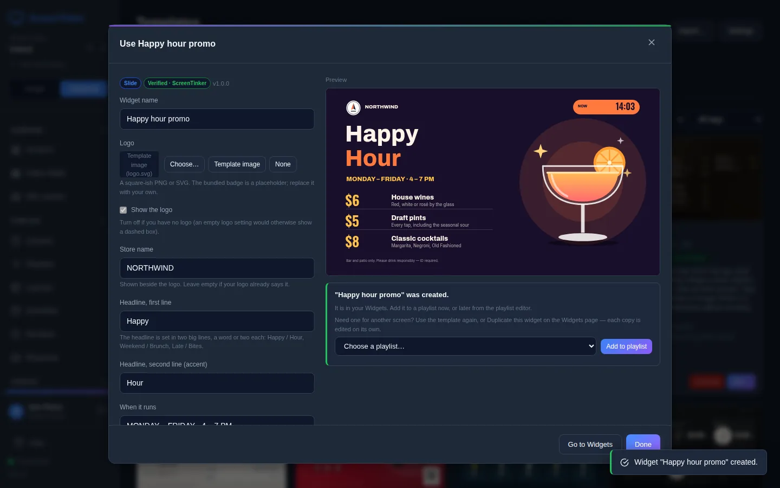Image resolution: width=780 pixels, height=488 pixels.
Task: Click the Happy hour promo preview image
Action: point(493,182)
